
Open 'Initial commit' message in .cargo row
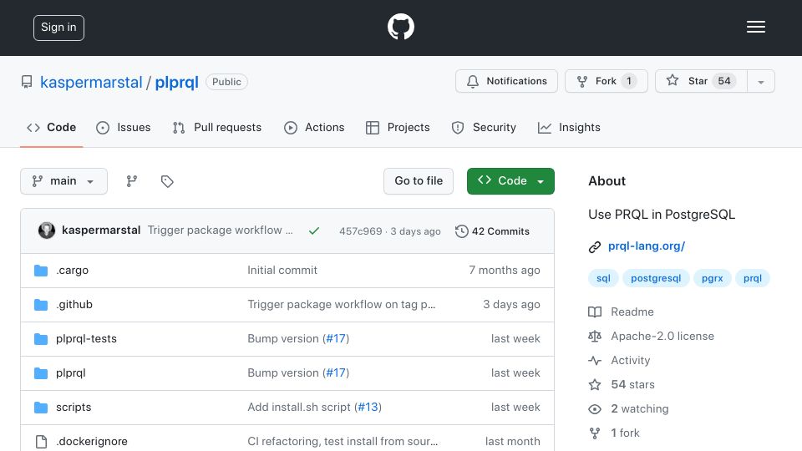tap(282, 270)
